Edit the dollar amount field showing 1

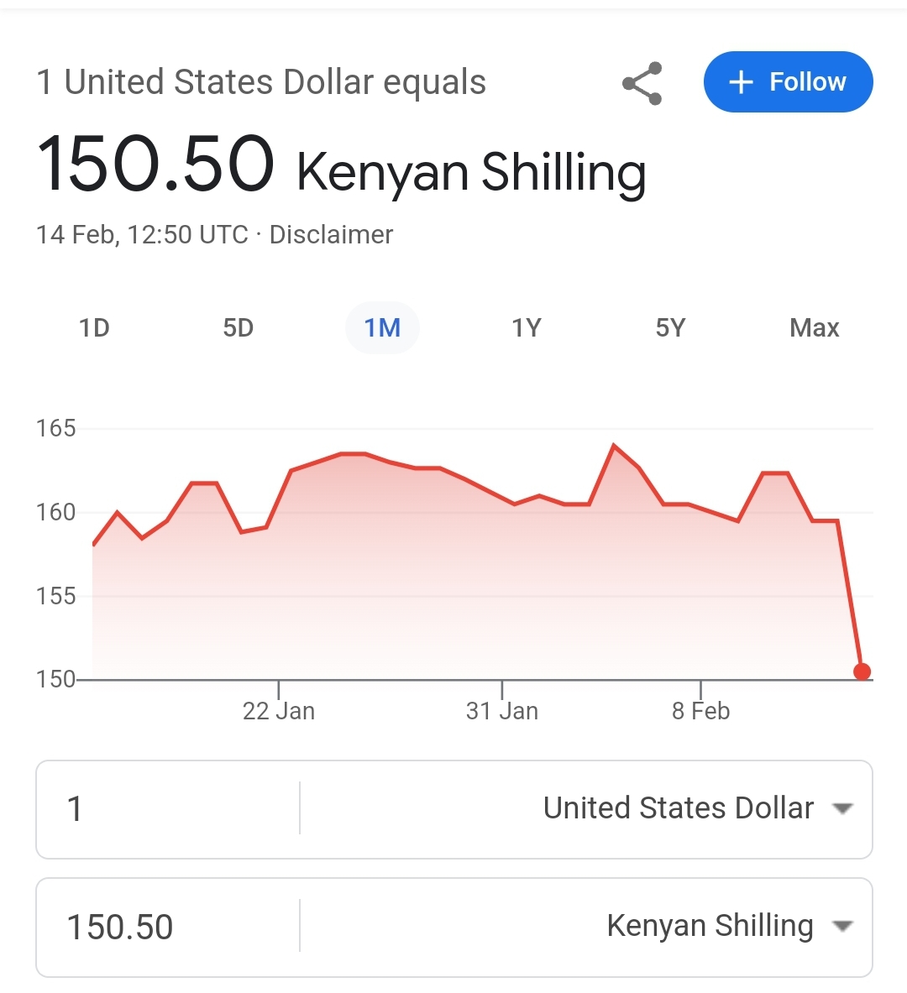168,809
